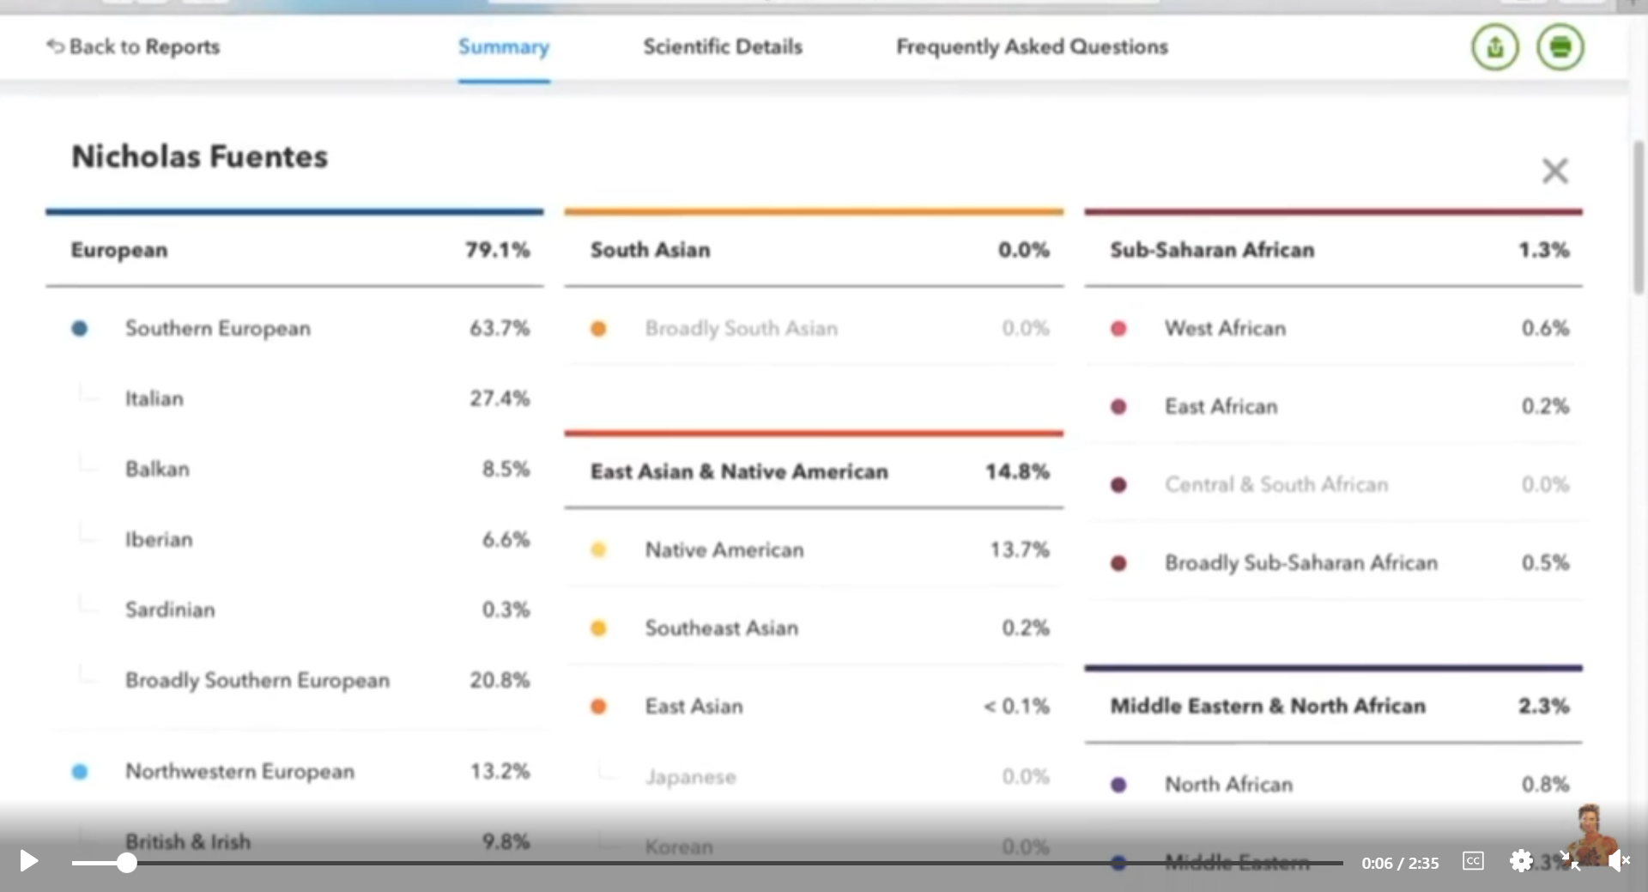The height and width of the screenshot is (892, 1648).
Task: Click the Nicholas Fuentes name heading
Action: point(199,156)
